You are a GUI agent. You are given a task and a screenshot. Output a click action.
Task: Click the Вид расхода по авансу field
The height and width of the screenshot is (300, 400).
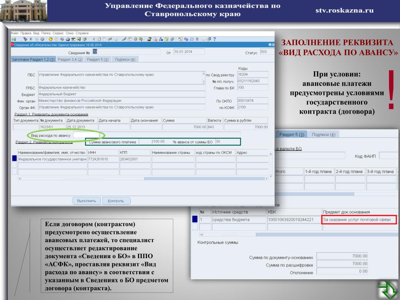pos(86,135)
